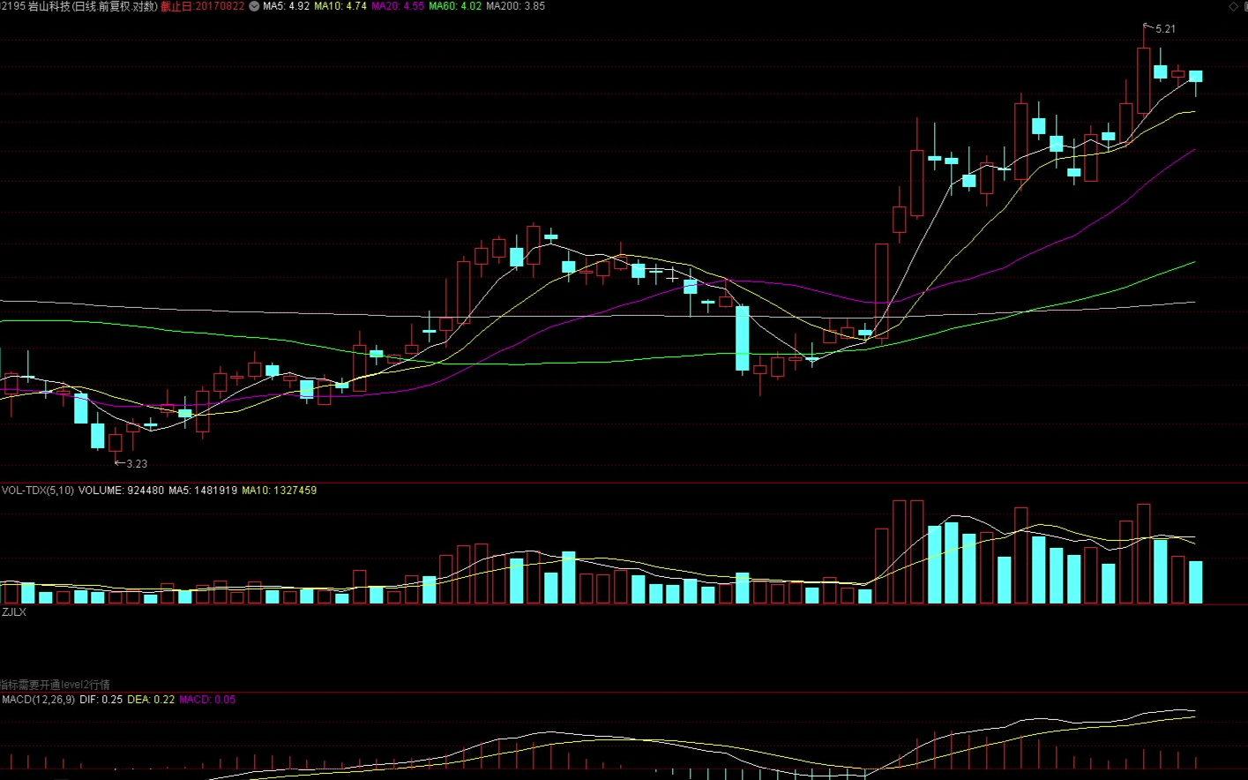Click the yellow MA10: 4.74 legend label
Screen dimensions: 1248x780
340,6
